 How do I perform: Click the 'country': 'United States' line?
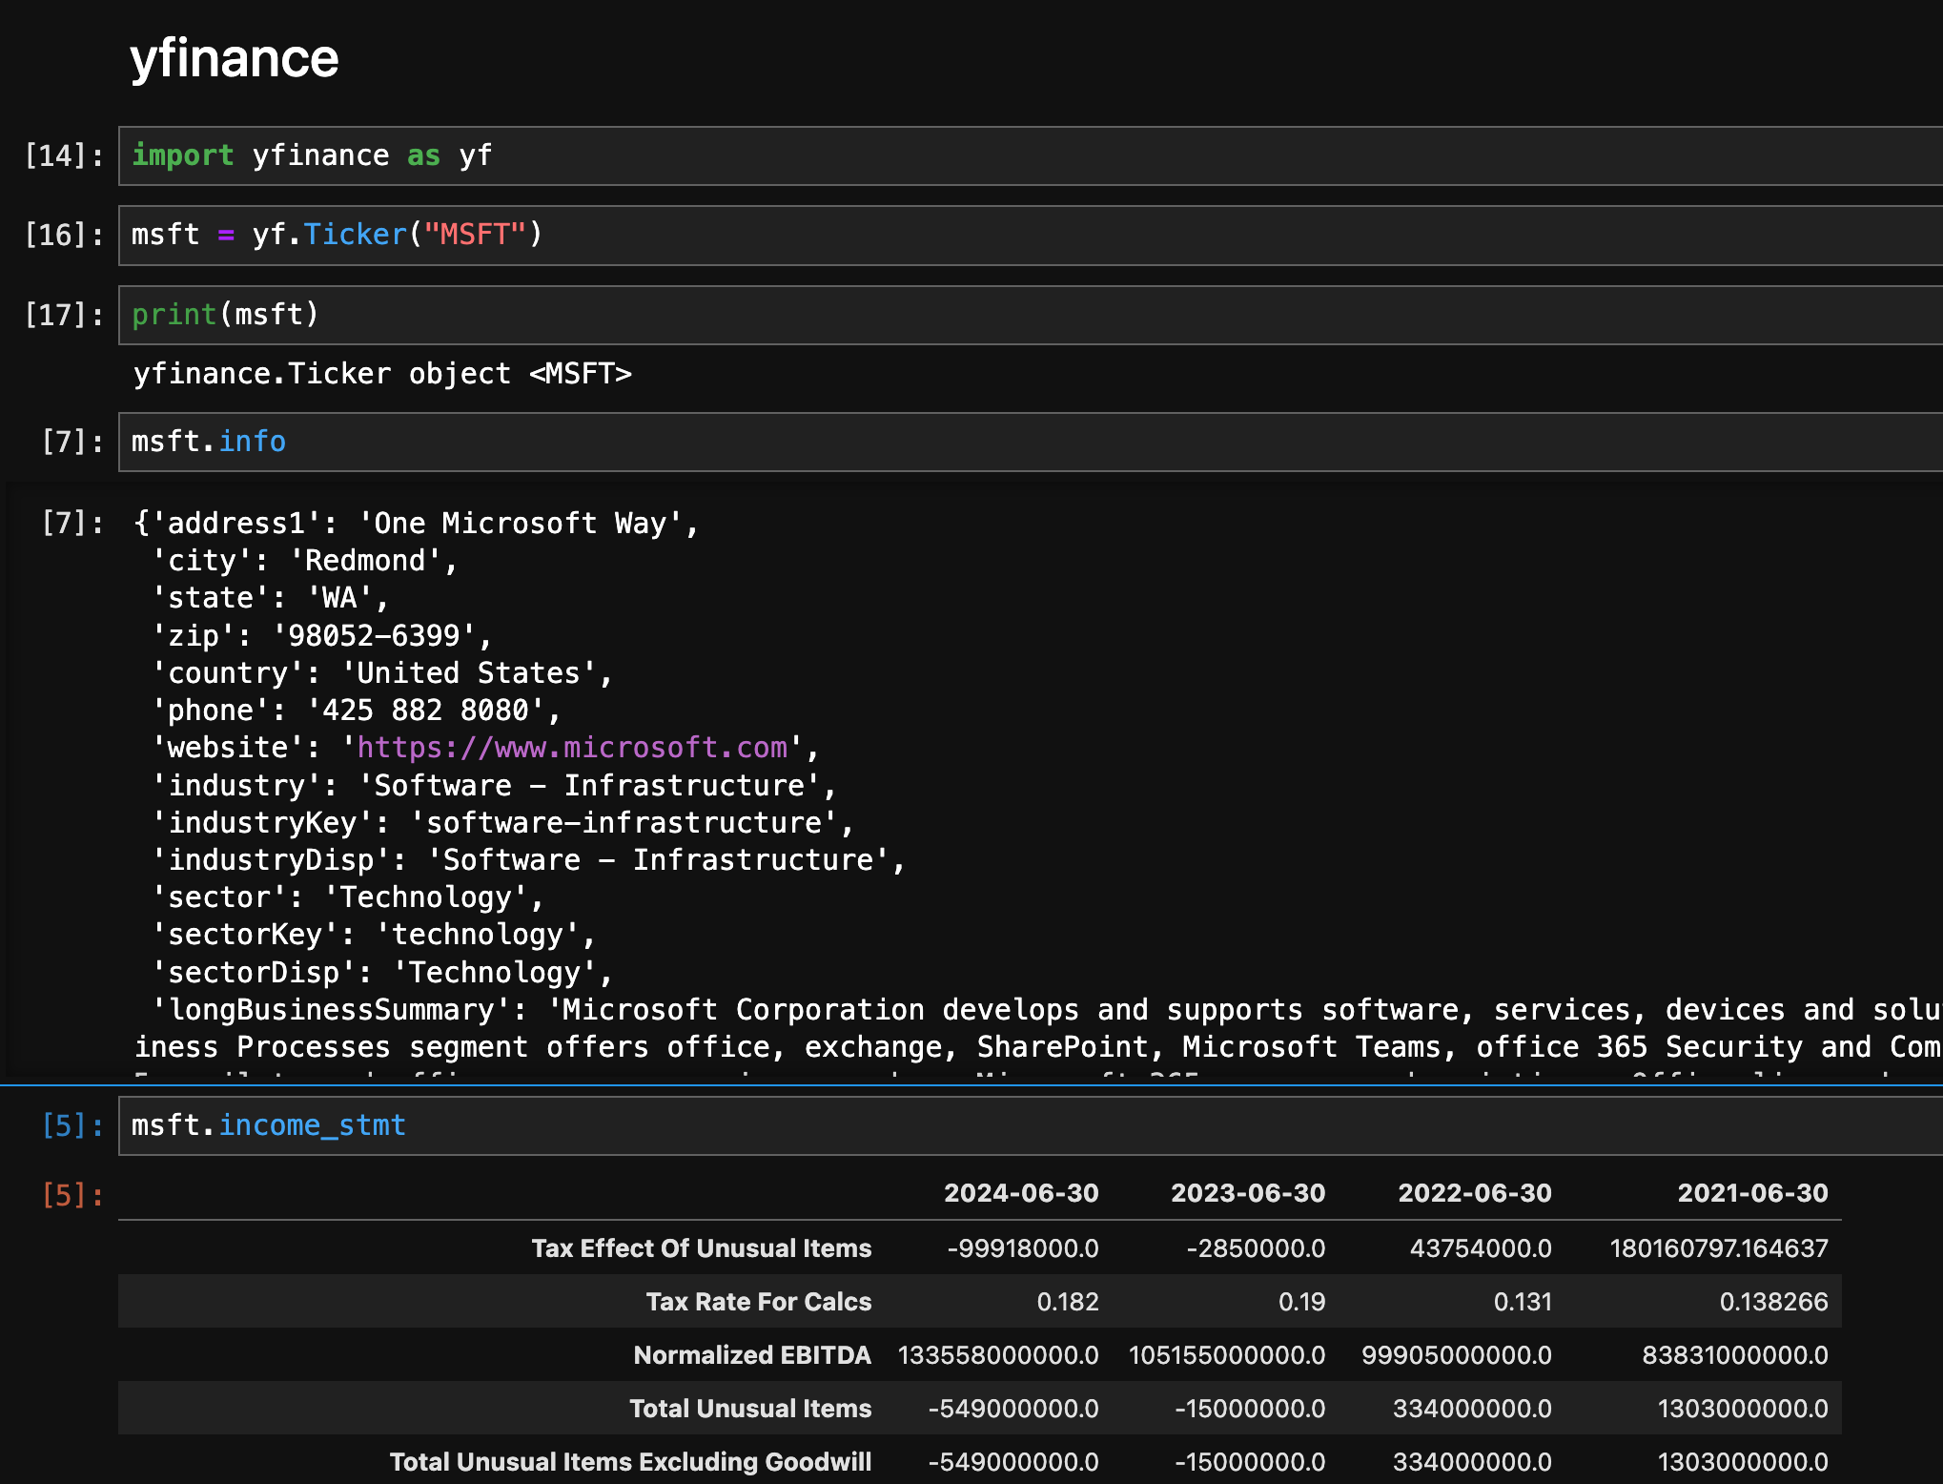point(382,673)
